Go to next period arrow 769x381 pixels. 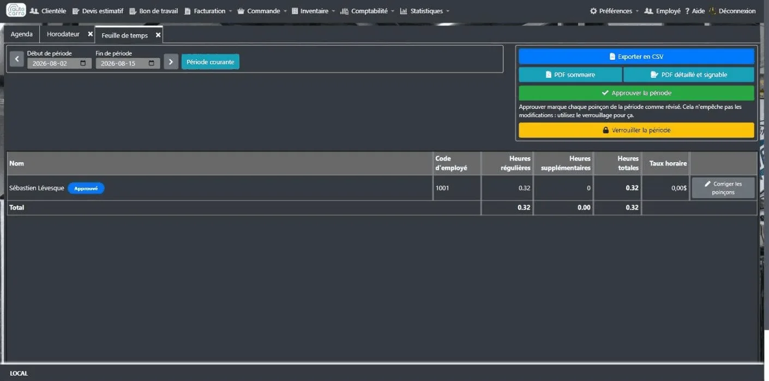click(171, 62)
